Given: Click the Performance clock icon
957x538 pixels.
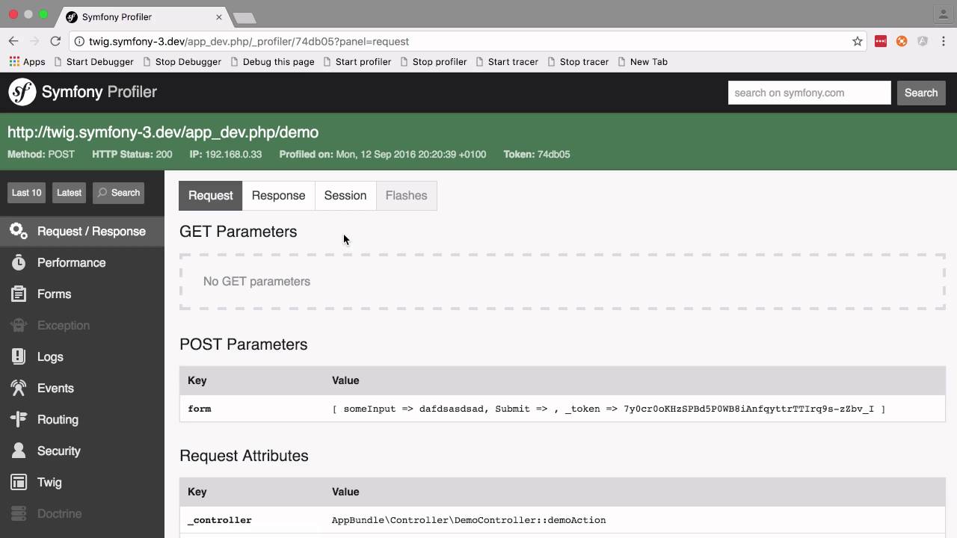Looking at the screenshot, I should click(x=19, y=262).
